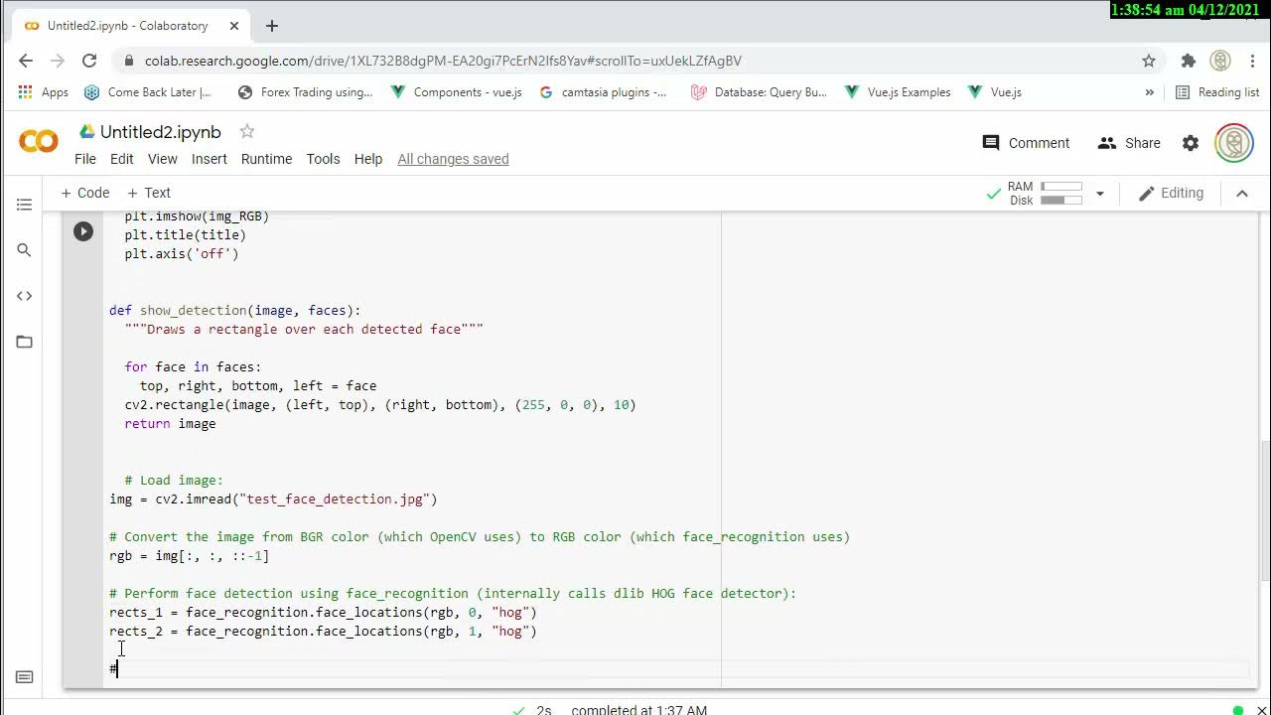Reload the current page
This screenshot has height=715, width=1271.
pos(89,61)
